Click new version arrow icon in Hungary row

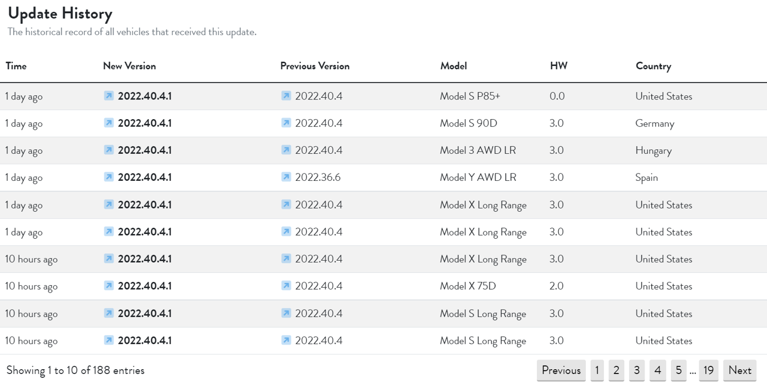(109, 150)
